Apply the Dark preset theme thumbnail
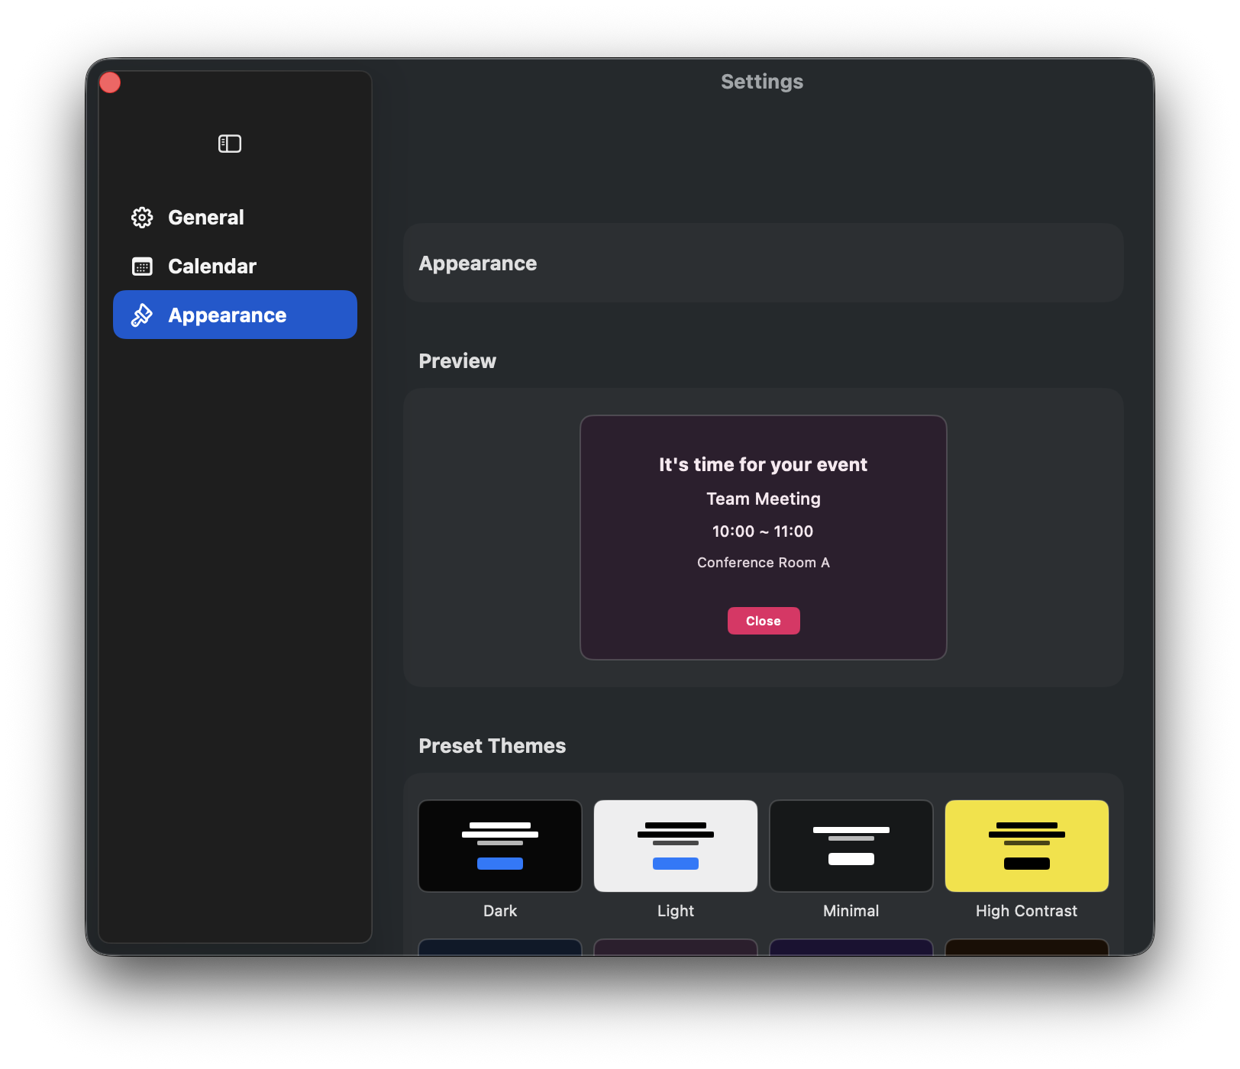The image size is (1240, 1069). pyautogui.click(x=500, y=846)
